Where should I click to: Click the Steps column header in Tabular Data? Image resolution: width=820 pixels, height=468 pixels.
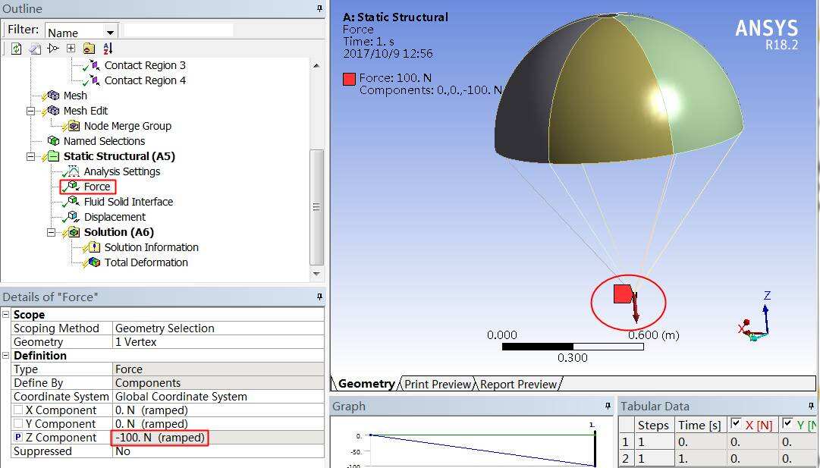point(653,425)
